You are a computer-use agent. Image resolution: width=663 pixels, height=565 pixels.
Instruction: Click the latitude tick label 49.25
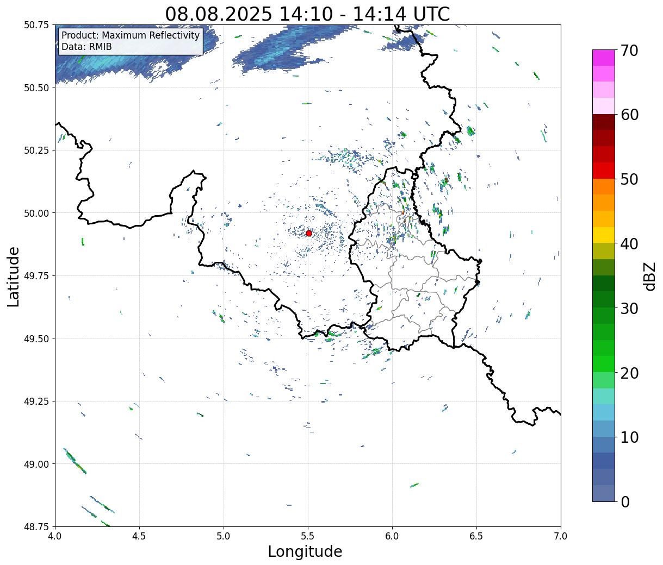pyautogui.click(x=36, y=401)
